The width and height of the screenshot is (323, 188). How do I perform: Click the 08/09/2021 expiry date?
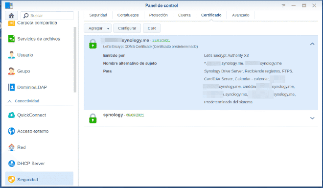pyautogui.click(x=135, y=115)
